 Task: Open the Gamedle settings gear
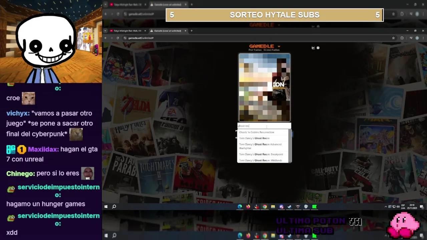[x=318, y=48]
